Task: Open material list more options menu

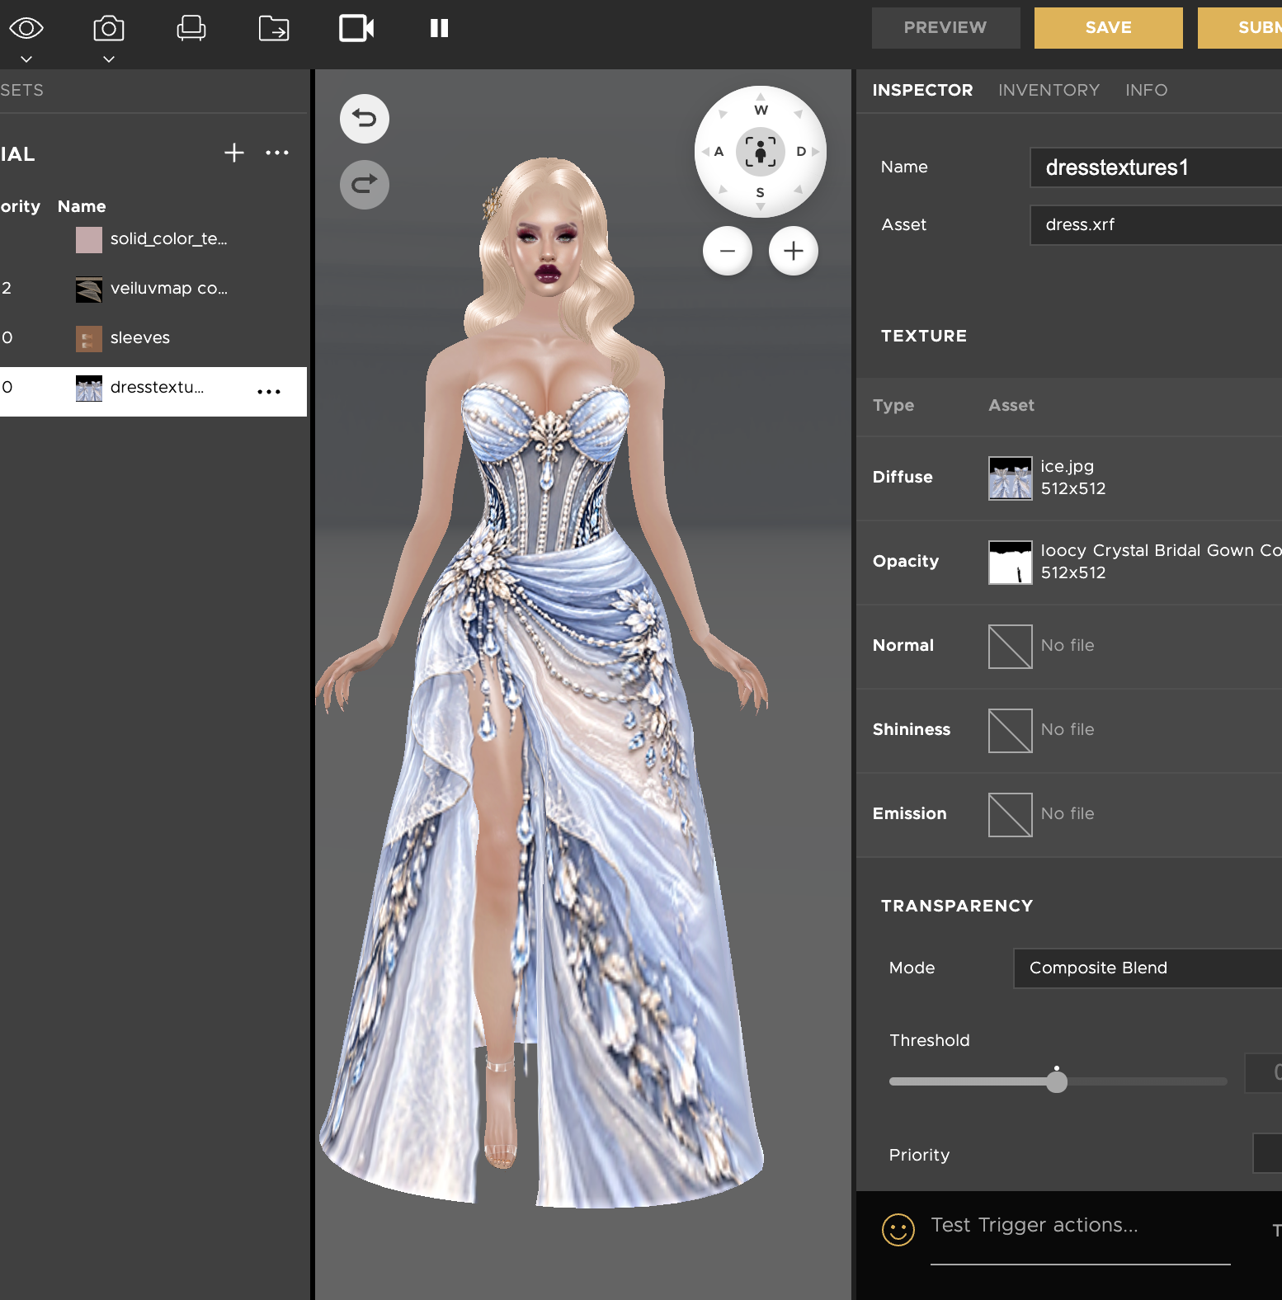Action: [277, 153]
